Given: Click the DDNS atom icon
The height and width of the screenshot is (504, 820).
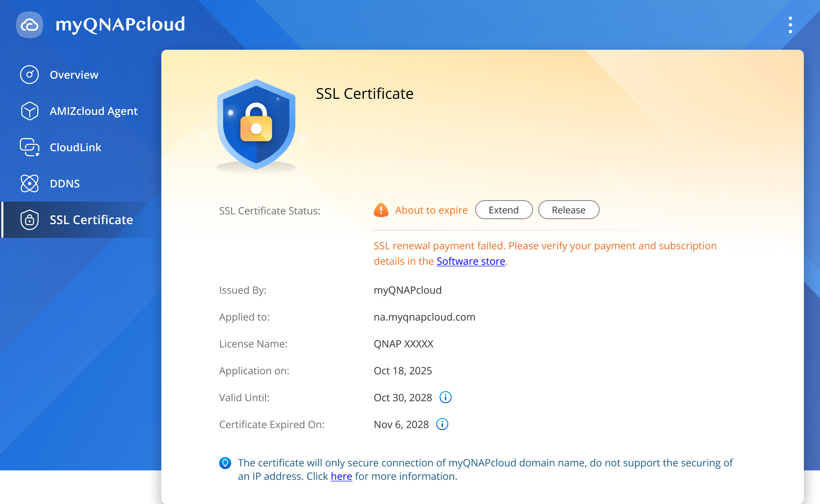Looking at the screenshot, I should pos(30,183).
